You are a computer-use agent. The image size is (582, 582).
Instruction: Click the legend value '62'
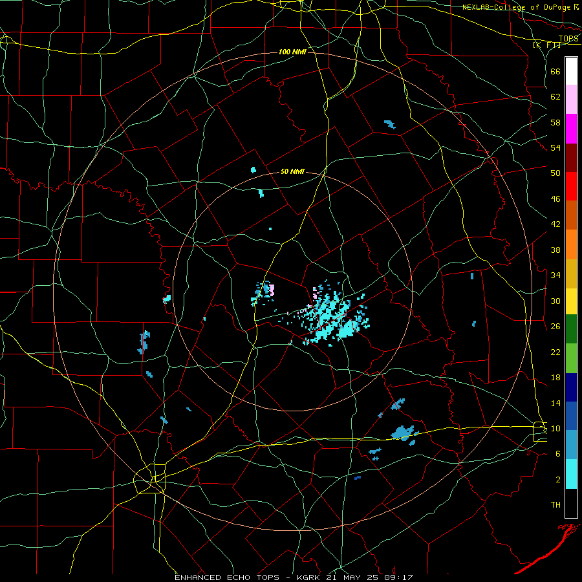[x=555, y=97]
